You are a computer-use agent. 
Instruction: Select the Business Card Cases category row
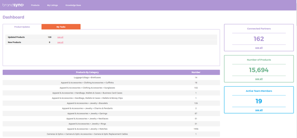[x=111, y=93]
